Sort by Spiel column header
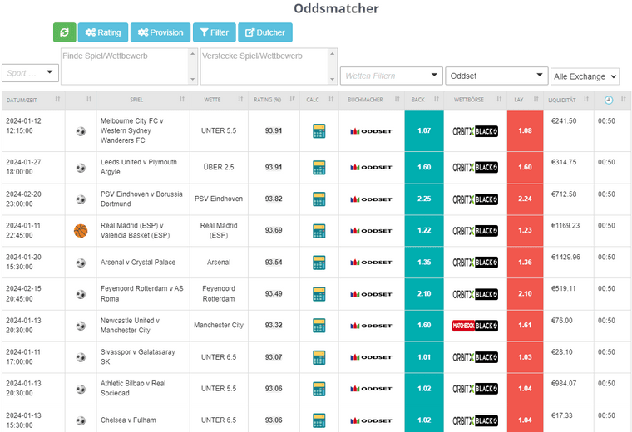 [143, 100]
